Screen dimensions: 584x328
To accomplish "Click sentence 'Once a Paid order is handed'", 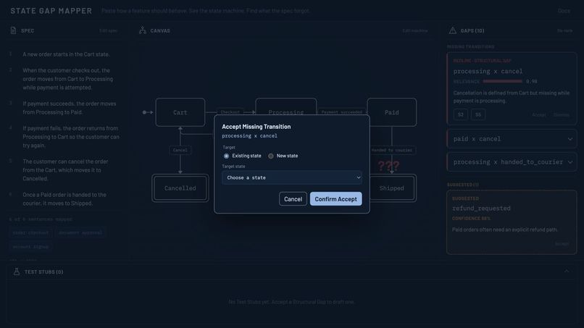I will pyautogui.click(x=64, y=199).
